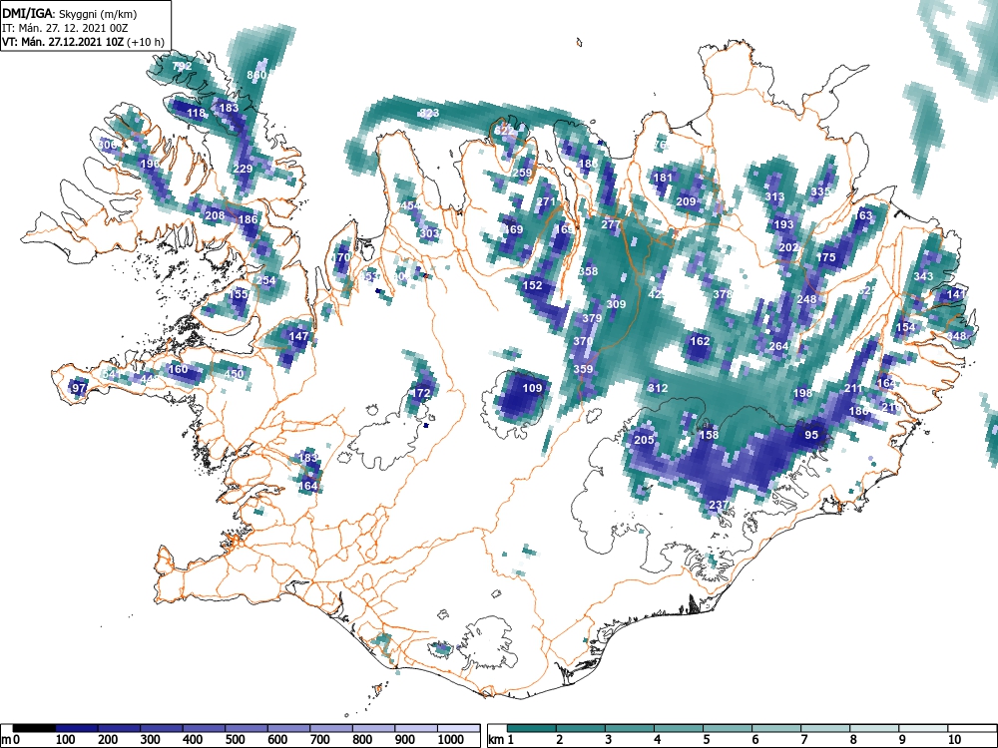Click the visibility value 118
The width and height of the screenshot is (998, 748).
click(197, 114)
